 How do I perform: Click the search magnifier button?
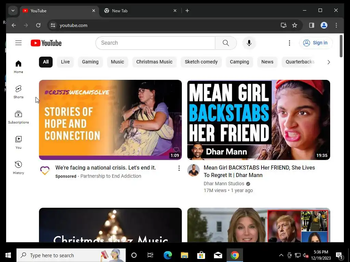point(226,43)
